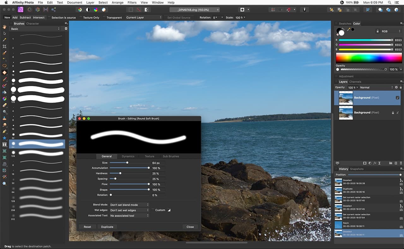Viewport: 404px width, 249px height.
Task: Click the Reset button in brush dialog
Action: pos(87,227)
